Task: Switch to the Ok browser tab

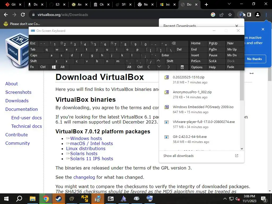Action: point(102,5)
